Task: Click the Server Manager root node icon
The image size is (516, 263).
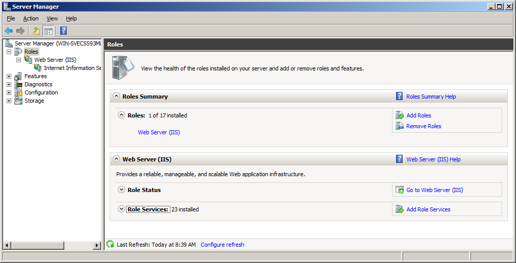Action: [9, 43]
